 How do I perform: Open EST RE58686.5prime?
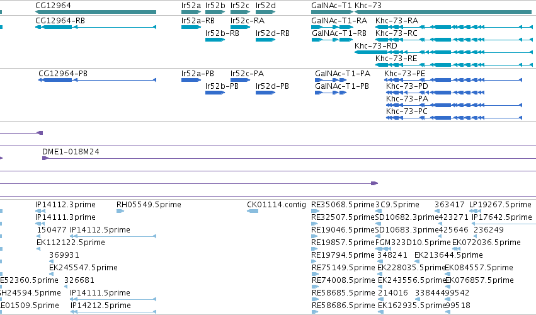(x=343, y=306)
